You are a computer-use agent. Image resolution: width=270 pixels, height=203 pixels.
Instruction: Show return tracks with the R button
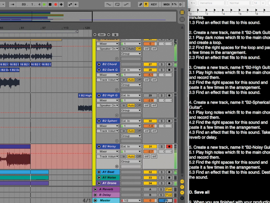[x=182, y=187]
